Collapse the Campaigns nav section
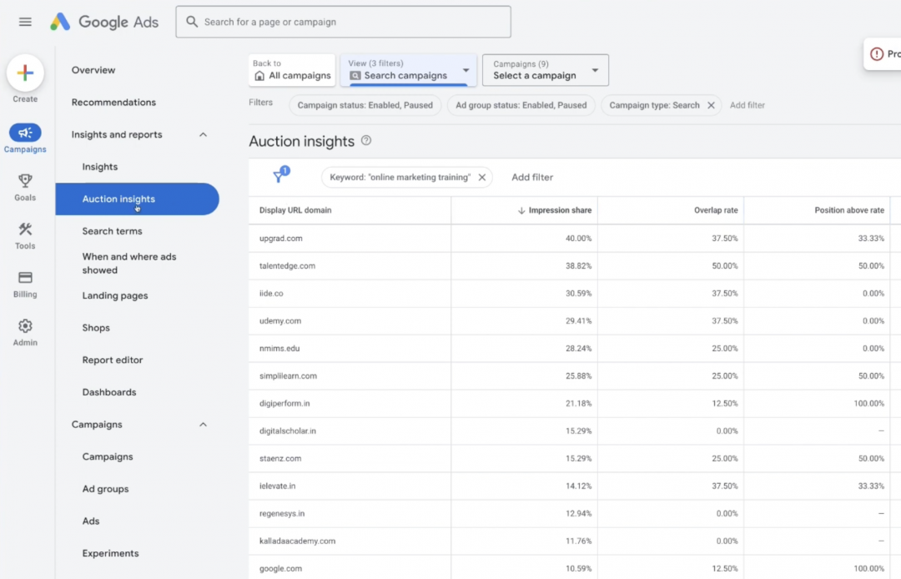Screen dimensions: 901x579 (203, 425)
